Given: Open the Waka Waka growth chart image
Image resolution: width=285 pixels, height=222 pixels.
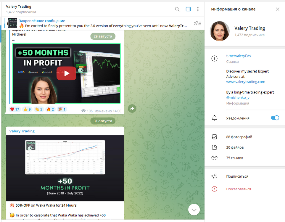Looking at the screenshot, I should click(x=65, y=168).
